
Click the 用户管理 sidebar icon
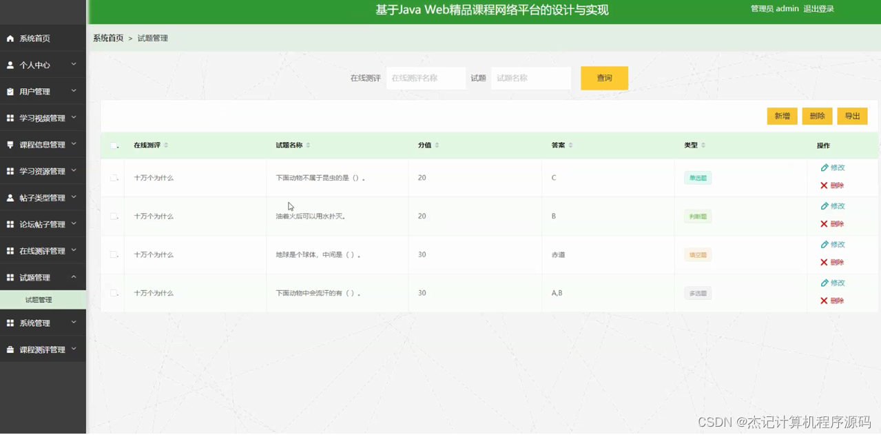(10, 91)
